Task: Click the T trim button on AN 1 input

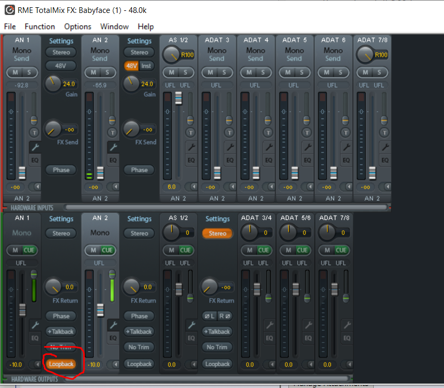Action: [34, 132]
